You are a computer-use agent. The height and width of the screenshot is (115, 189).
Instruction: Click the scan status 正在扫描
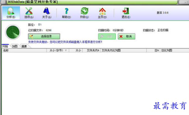(x=163, y=30)
